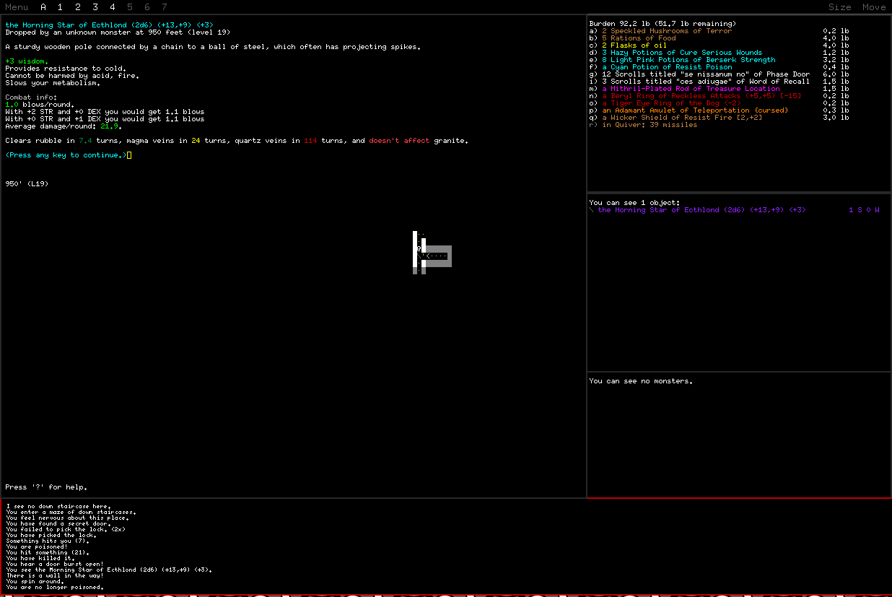This screenshot has width=892, height=597.
Task: Click the '1 S 0 W' location of the listed object
Action: pyautogui.click(x=864, y=210)
